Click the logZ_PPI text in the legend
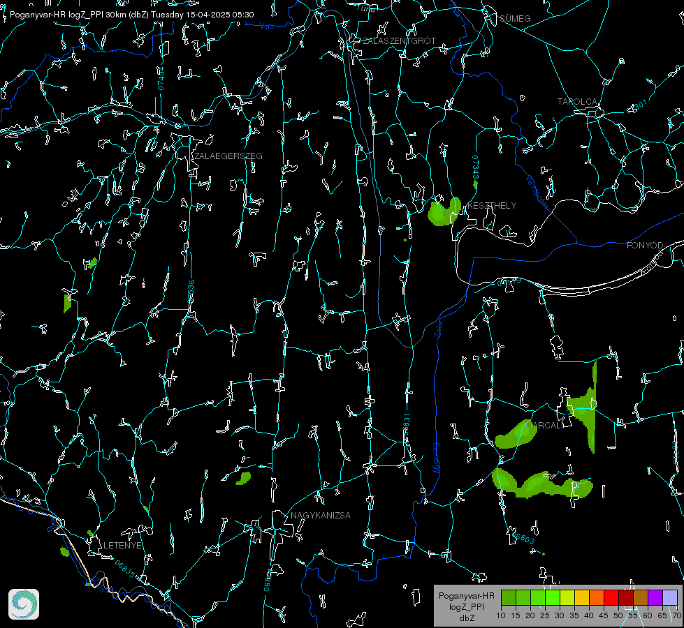The height and width of the screenshot is (628, 684). point(466,607)
